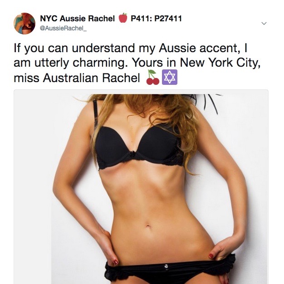Open the NYC Aussie Rachel display name
284x284 pixels.
pyautogui.click(x=77, y=19)
